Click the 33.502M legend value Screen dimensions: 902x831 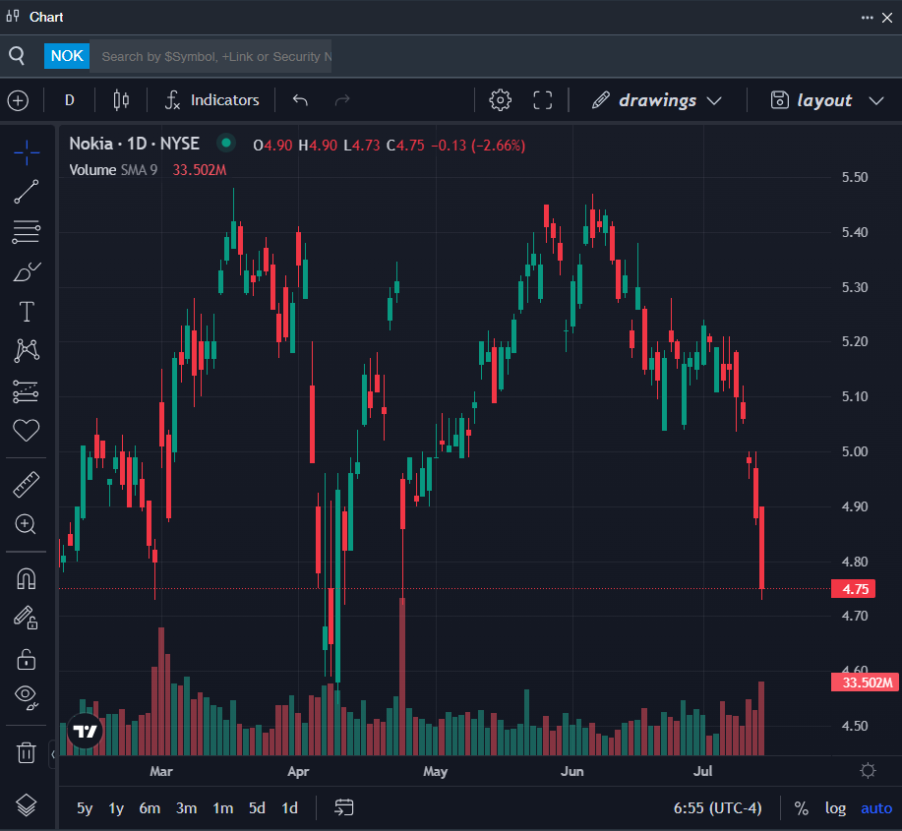(x=200, y=170)
